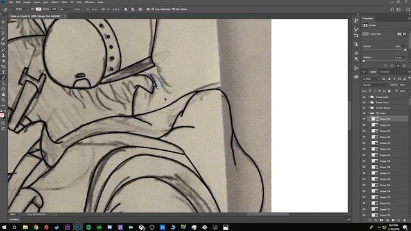Turn layer filtering switch on or off

tap(409, 78)
